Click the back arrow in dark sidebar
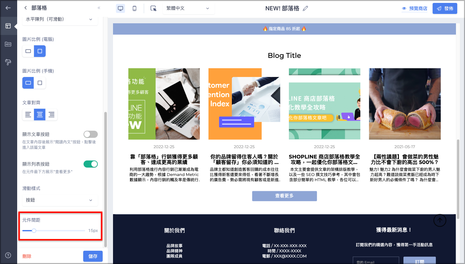The width and height of the screenshot is (465, 264). [8, 8]
